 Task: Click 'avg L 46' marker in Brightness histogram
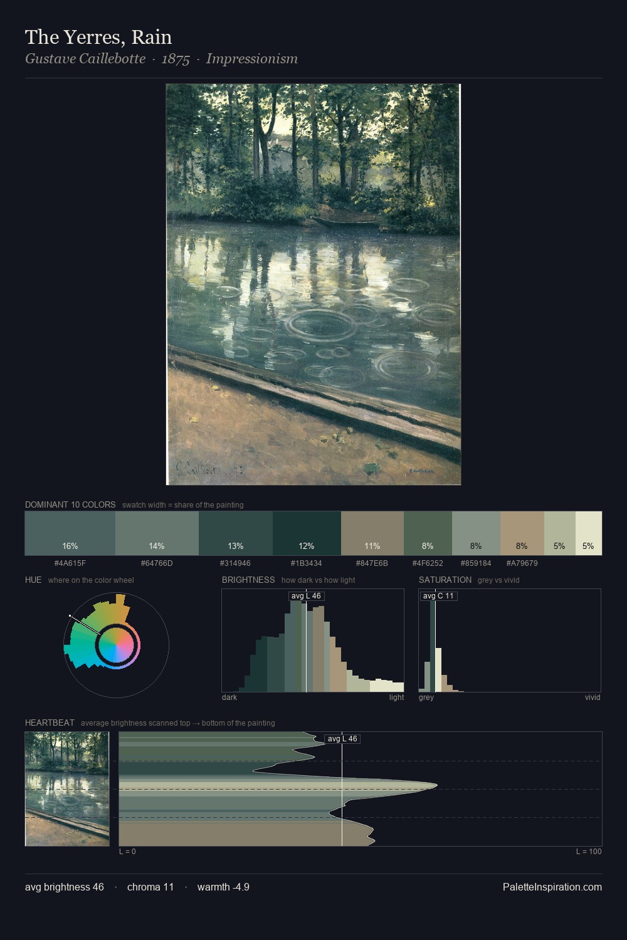307,596
